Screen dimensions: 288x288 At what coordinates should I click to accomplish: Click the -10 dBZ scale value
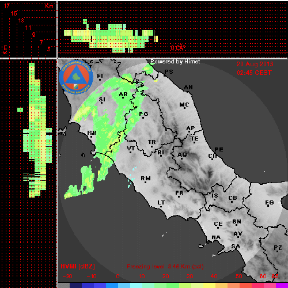point(92,276)
